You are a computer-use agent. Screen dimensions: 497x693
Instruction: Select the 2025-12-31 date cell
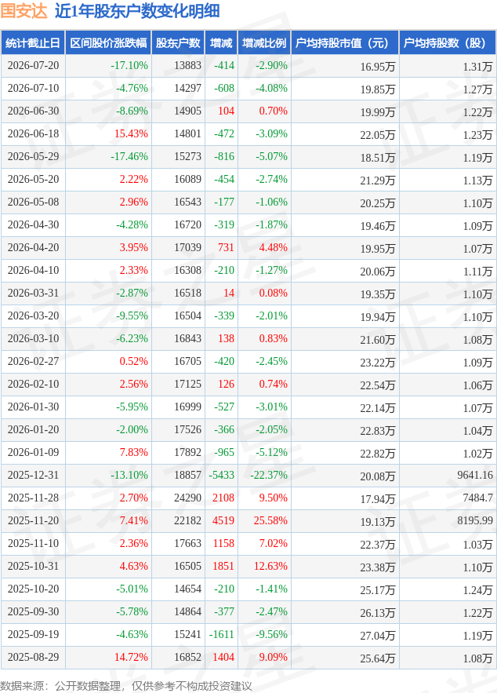pos(33,475)
